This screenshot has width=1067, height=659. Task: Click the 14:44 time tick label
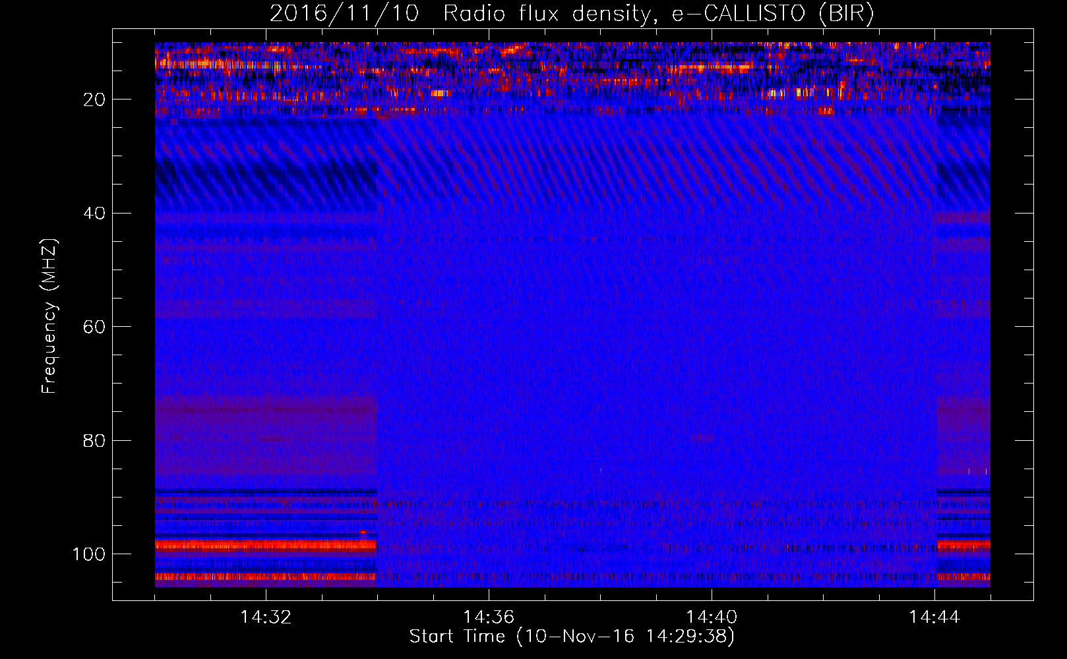(x=934, y=617)
